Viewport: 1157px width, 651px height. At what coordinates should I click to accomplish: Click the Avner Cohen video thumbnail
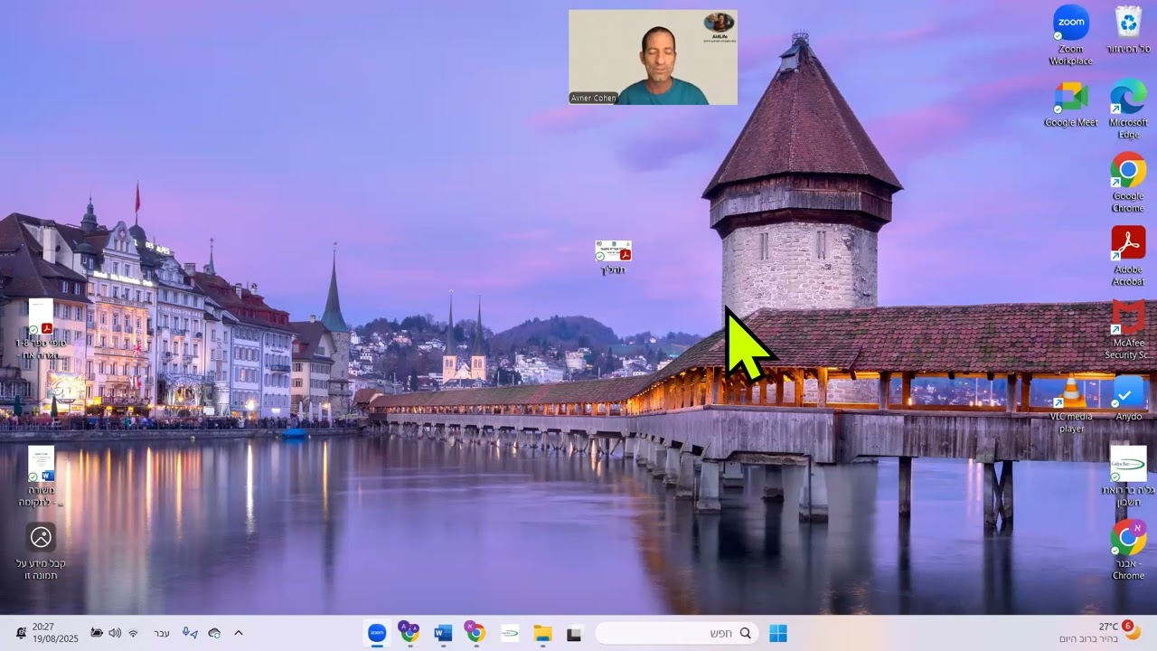653,57
